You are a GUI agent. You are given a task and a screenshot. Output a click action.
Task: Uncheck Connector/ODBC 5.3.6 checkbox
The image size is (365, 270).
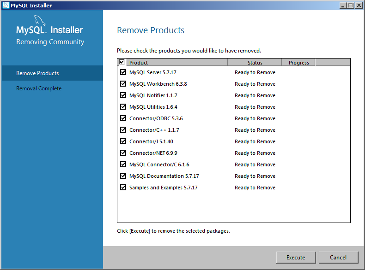[123, 118]
